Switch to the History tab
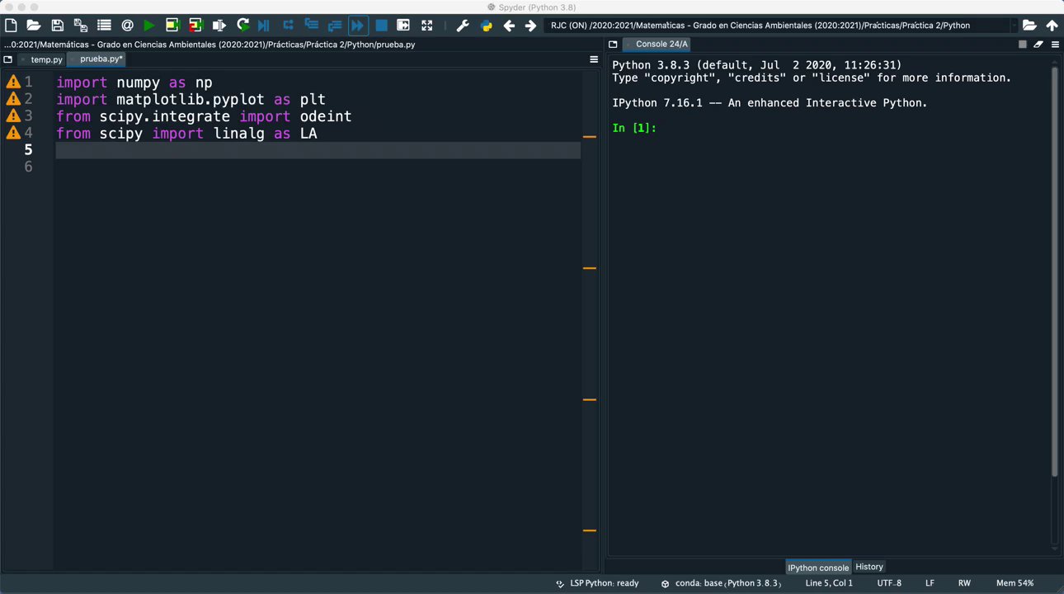Screen dimensions: 1064x594 click(869, 567)
